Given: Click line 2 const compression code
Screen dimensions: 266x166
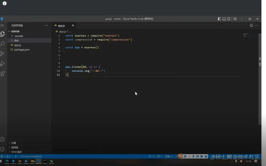Looking at the screenshot, I should pos(99,39).
